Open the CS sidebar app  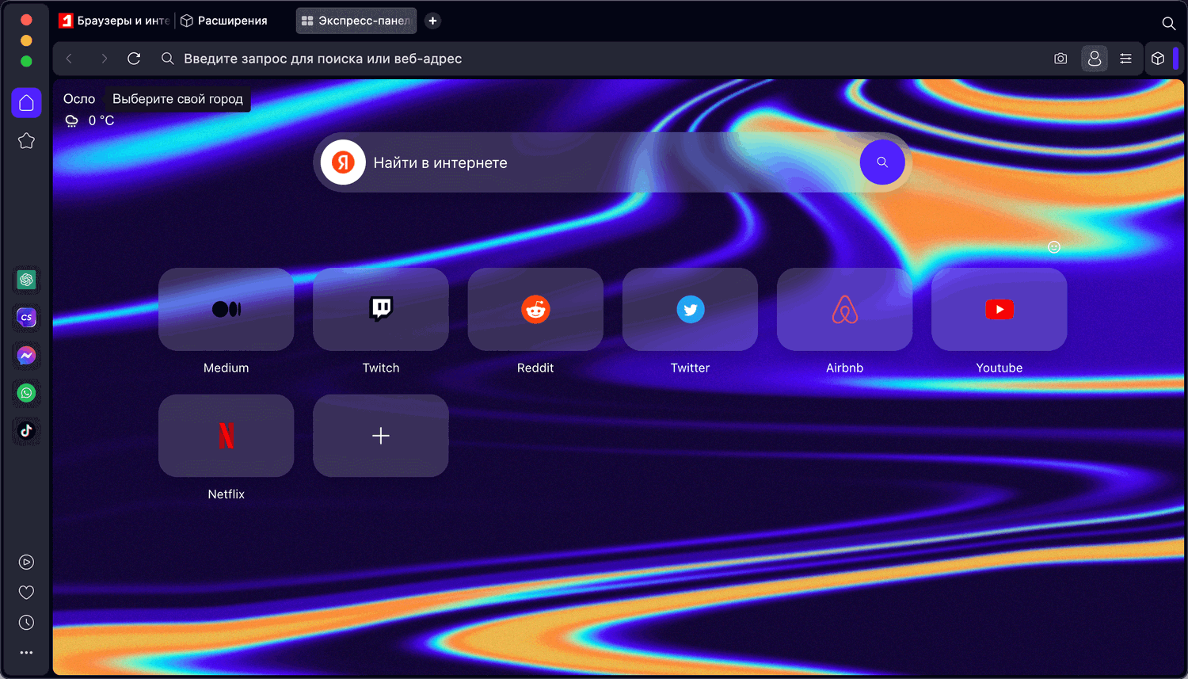[26, 318]
